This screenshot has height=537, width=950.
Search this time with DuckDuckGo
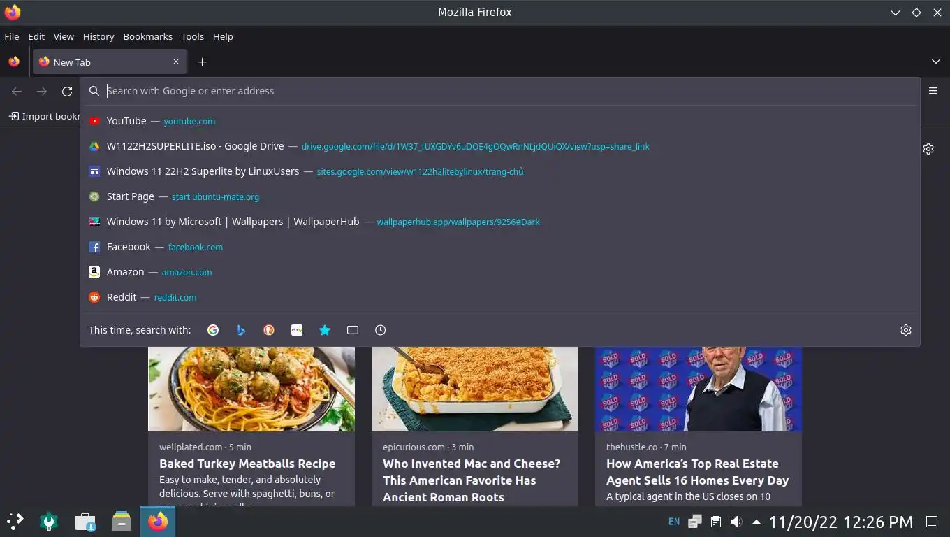(x=269, y=330)
